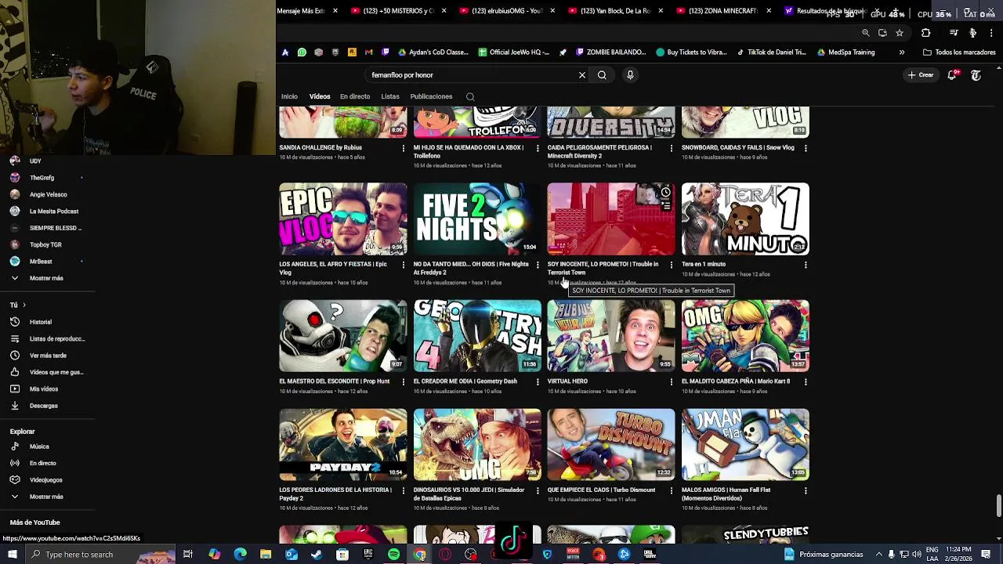Screen dimensions: 1003x564
Task: Click the Crear button
Action: tap(921, 75)
